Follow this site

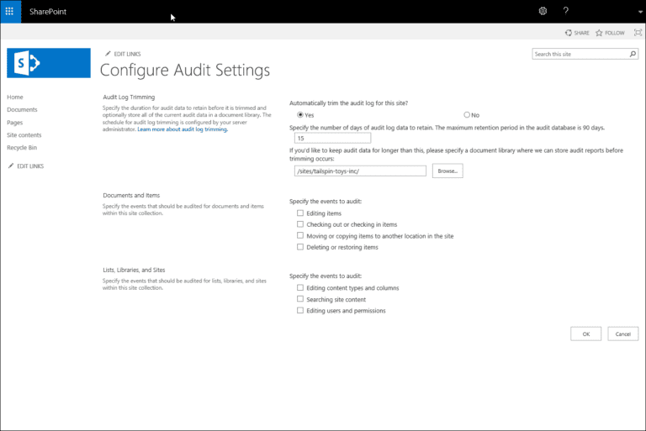[610, 33]
